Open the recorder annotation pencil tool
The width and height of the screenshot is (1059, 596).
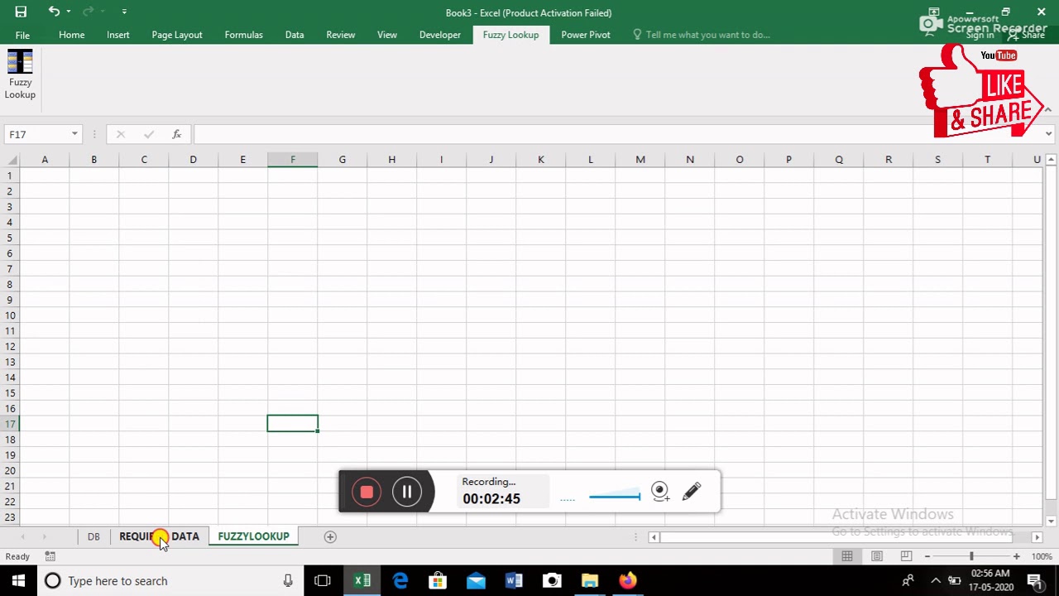click(x=692, y=492)
